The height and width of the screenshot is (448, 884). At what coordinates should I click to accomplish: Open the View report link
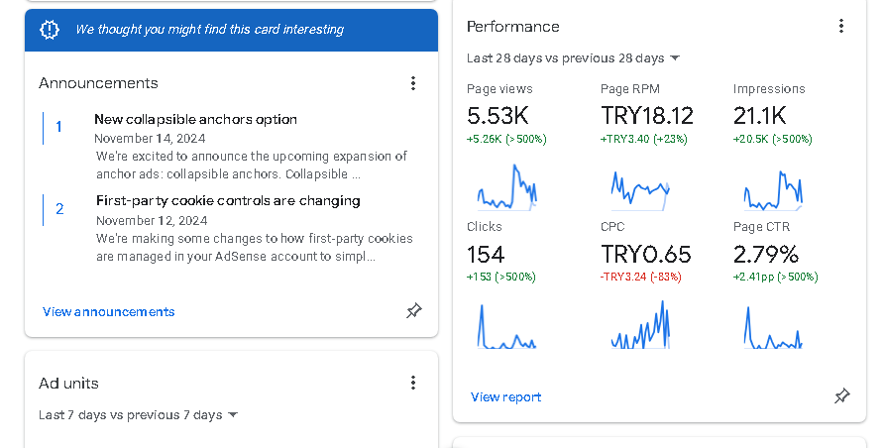(505, 397)
